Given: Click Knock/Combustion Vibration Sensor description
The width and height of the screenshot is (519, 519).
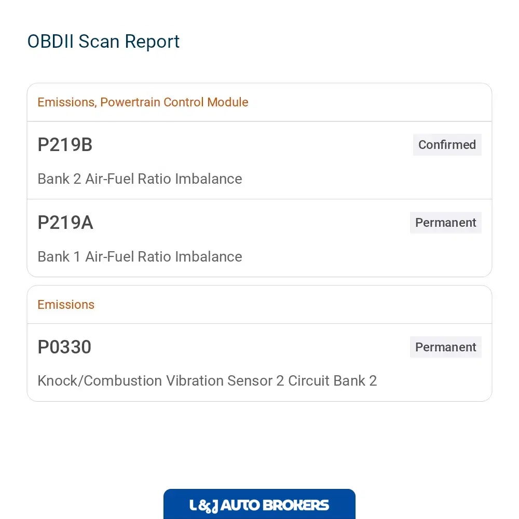Looking at the screenshot, I should (x=207, y=380).
